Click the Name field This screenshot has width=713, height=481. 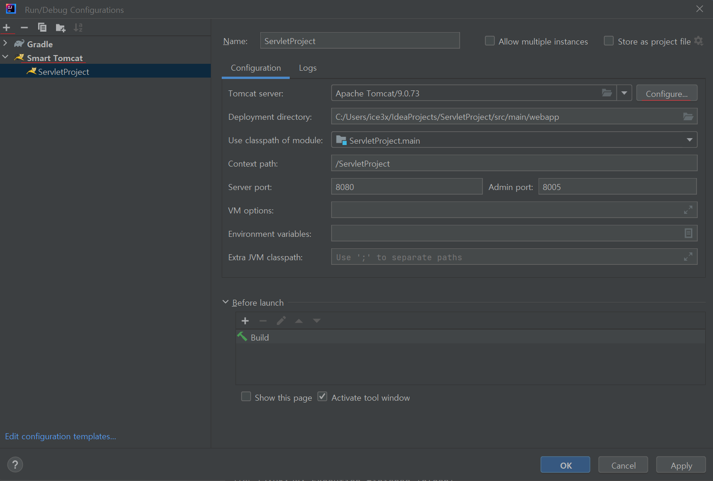tap(360, 40)
